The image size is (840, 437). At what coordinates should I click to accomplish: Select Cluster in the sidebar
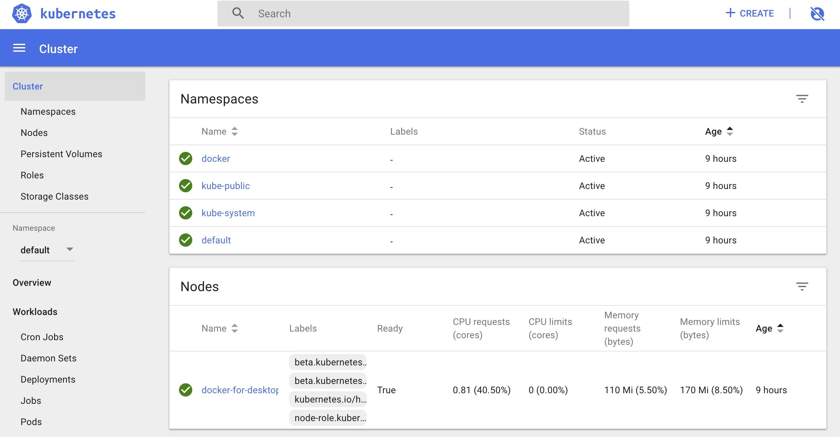(75, 86)
